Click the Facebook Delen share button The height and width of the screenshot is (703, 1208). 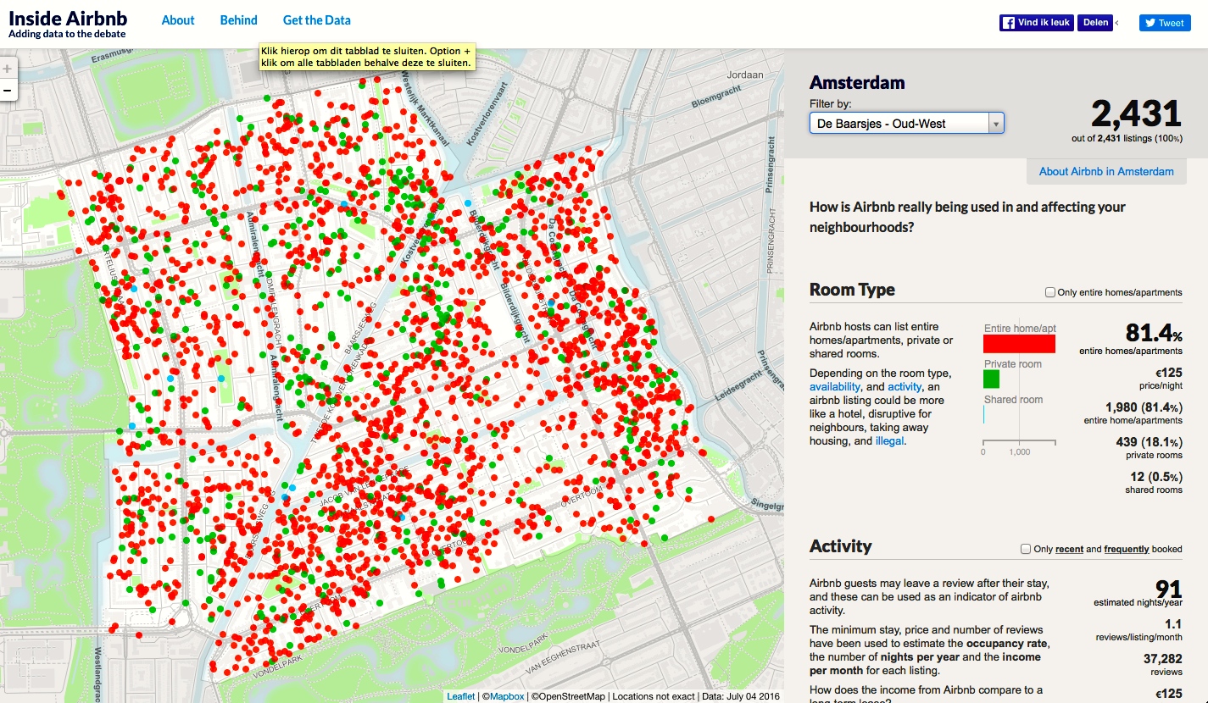[x=1095, y=23]
